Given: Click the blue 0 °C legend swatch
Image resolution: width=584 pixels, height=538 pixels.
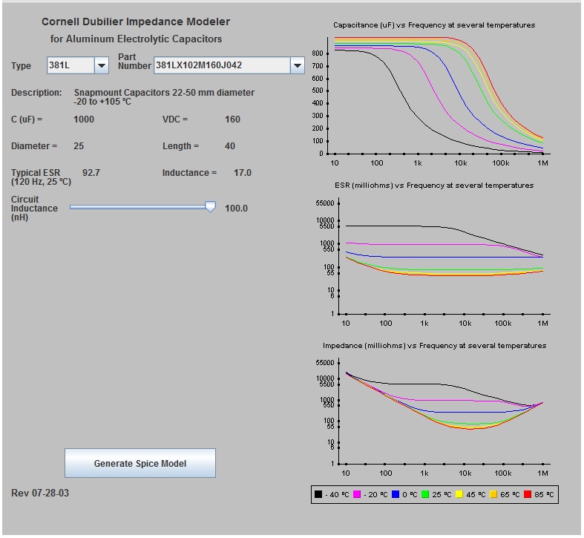Looking at the screenshot, I should click(x=396, y=494).
